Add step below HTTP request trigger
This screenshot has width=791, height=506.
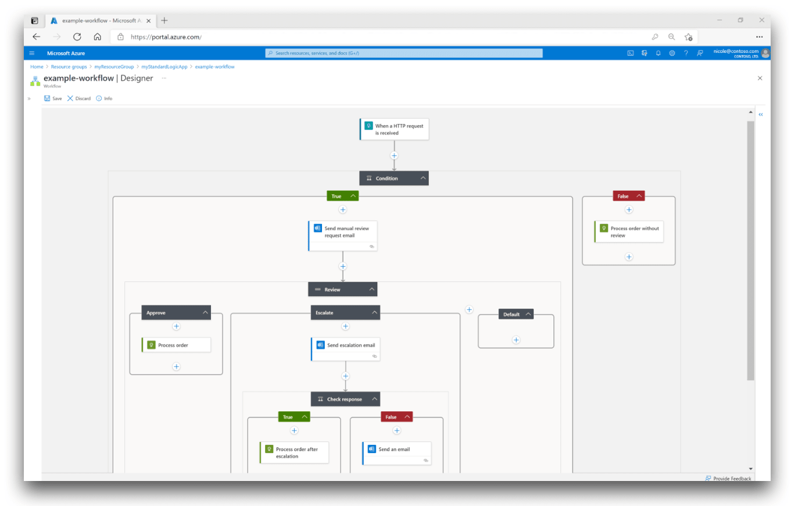394,155
